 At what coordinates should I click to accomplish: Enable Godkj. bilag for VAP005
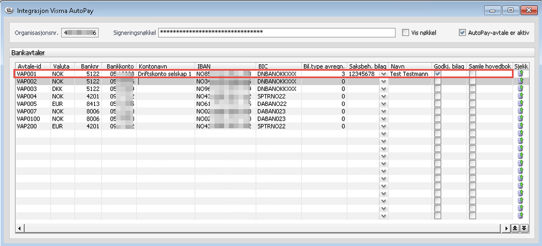coord(438,104)
